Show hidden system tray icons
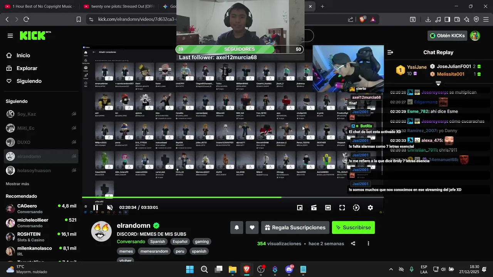 pos(391,269)
